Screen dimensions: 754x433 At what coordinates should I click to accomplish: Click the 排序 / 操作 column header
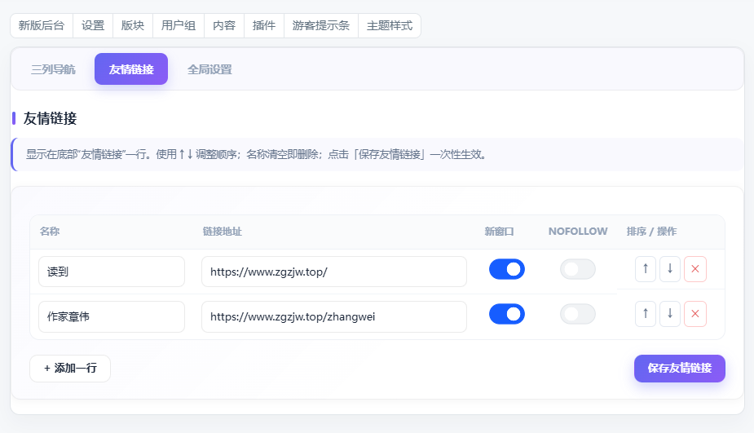click(x=651, y=232)
